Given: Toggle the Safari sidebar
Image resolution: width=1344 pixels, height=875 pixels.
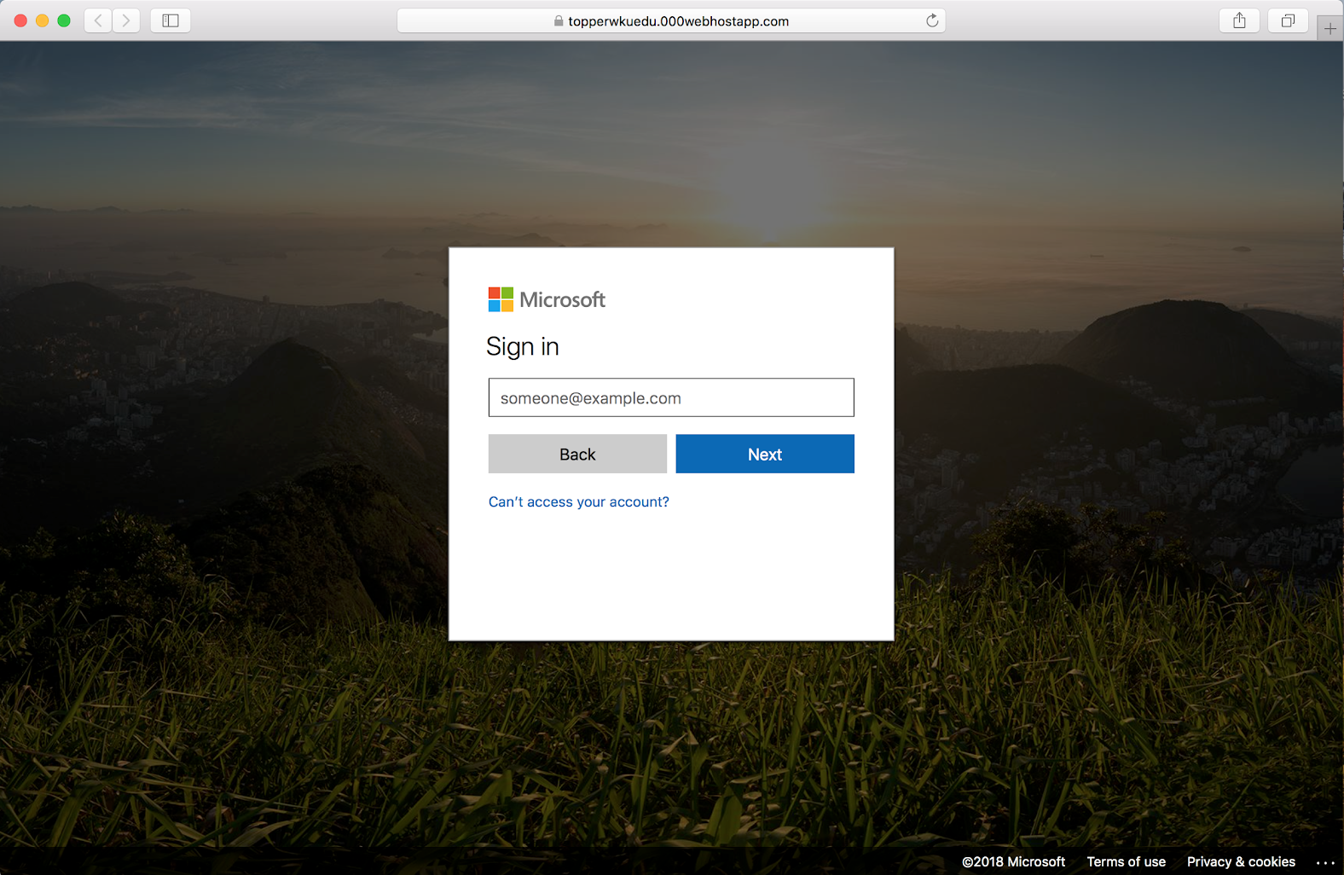Looking at the screenshot, I should pyautogui.click(x=171, y=20).
